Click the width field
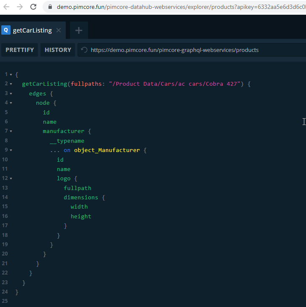The height and width of the screenshot is (307, 306). tap(79, 207)
